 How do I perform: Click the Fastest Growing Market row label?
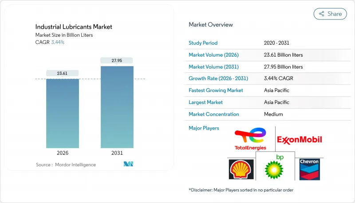click(216, 90)
